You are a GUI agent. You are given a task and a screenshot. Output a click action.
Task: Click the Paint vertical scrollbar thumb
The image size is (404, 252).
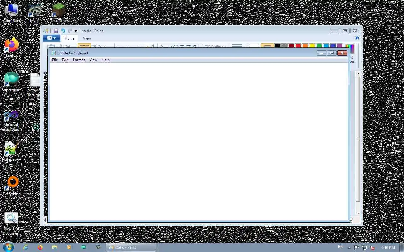tap(358, 139)
